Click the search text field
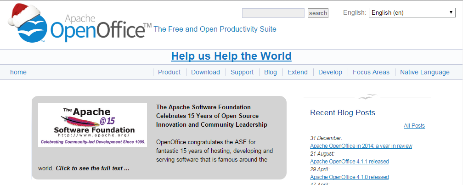 tap(273, 13)
